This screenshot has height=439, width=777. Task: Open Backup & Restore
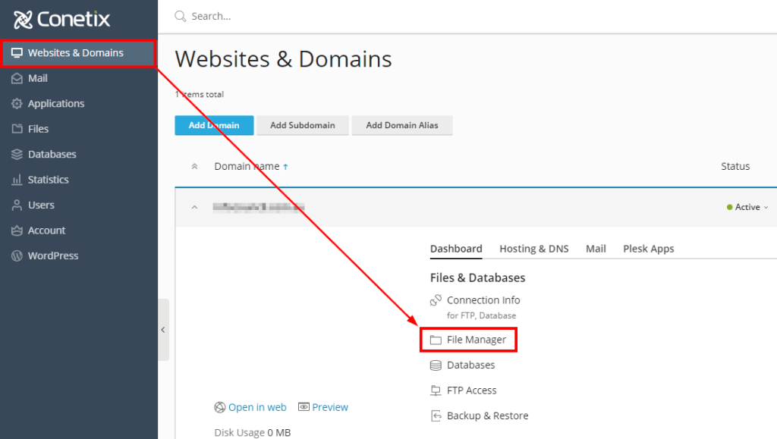coord(486,415)
